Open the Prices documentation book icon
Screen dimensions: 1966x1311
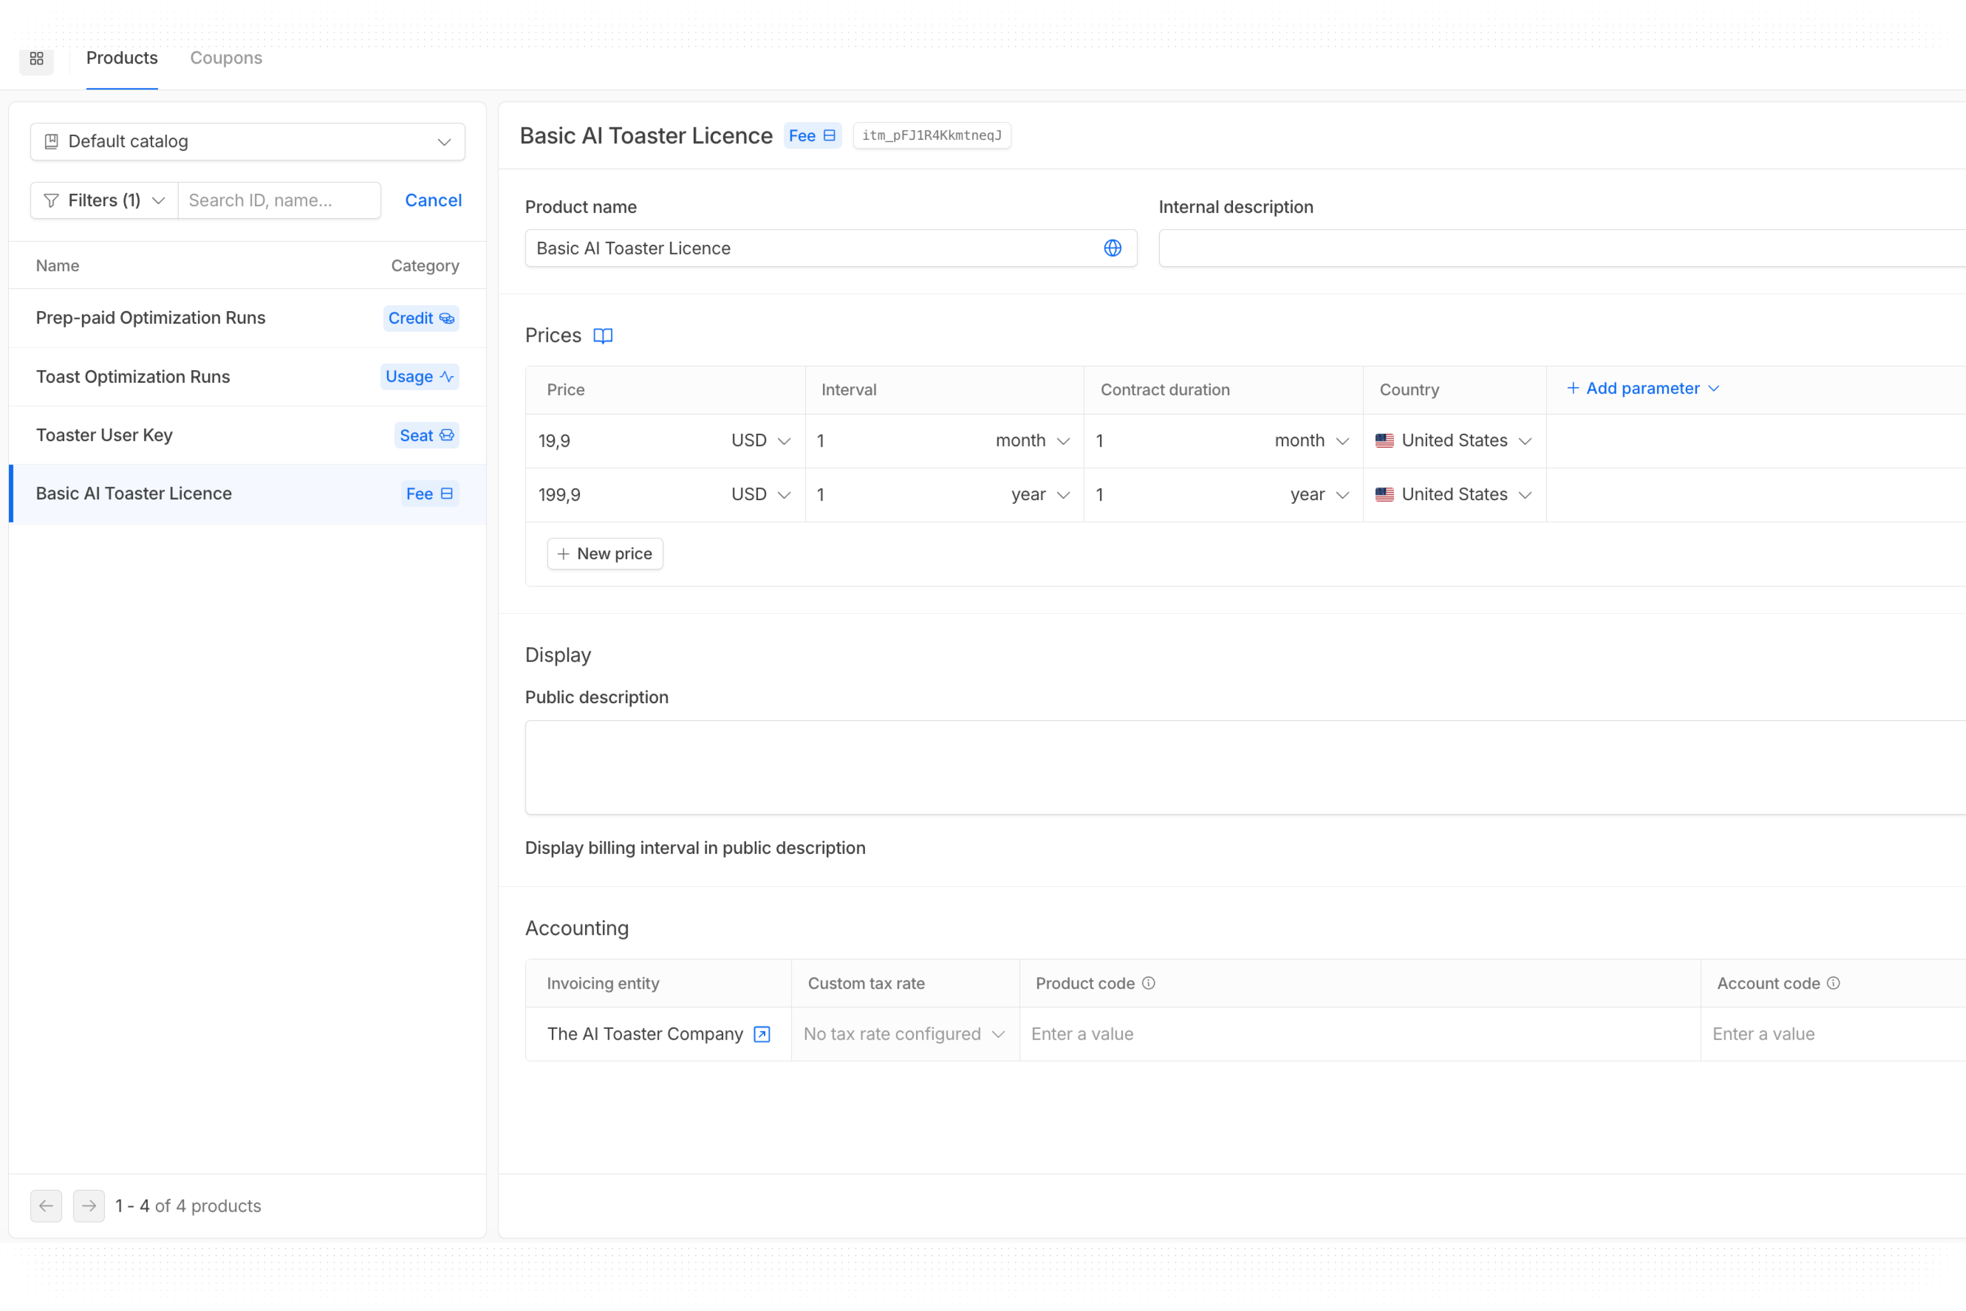point(603,336)
